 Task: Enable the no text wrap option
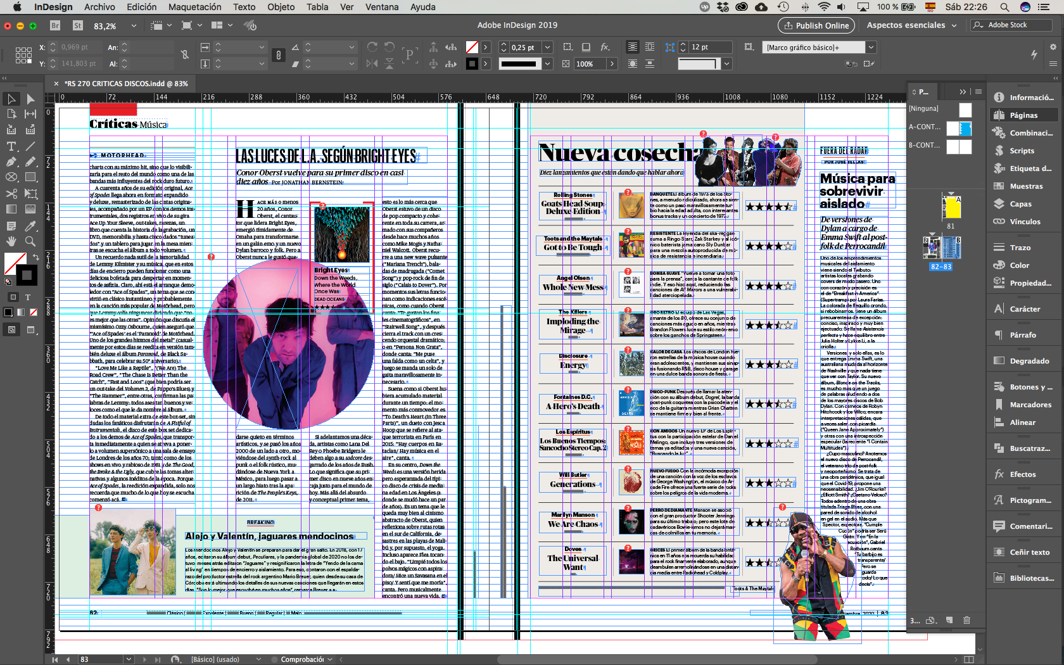coord(632,47)
